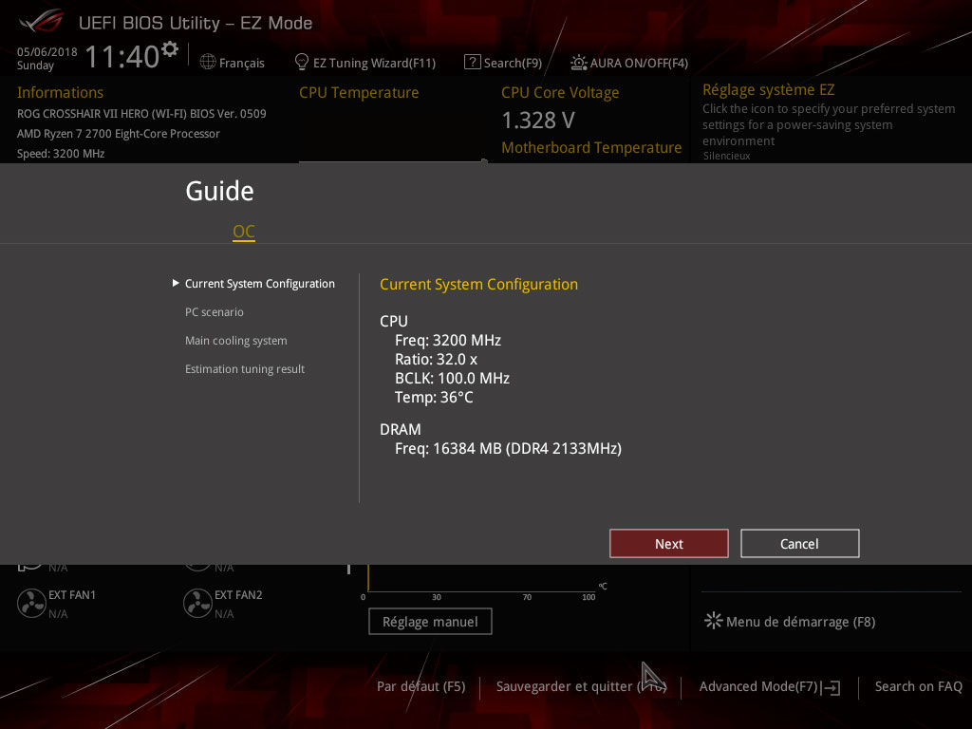Click the Advanced Mode exit arrow icon

coord(832,687)
